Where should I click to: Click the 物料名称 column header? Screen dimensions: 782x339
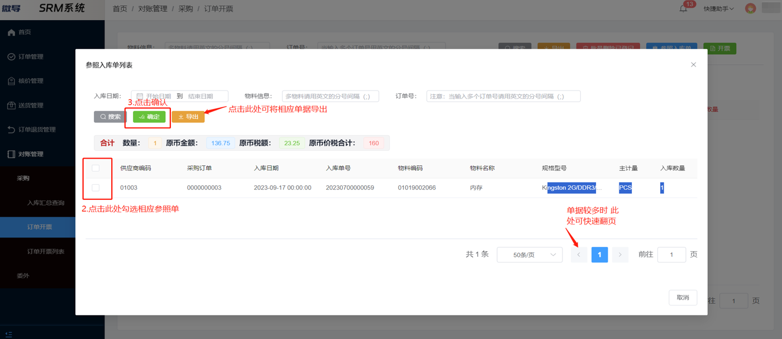pos(483,168)
